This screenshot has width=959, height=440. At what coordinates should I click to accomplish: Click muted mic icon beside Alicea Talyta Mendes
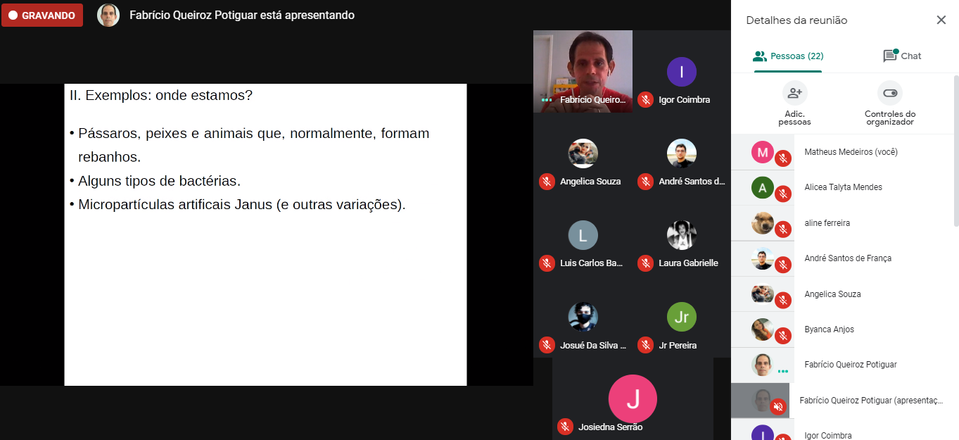coord(782,194)
